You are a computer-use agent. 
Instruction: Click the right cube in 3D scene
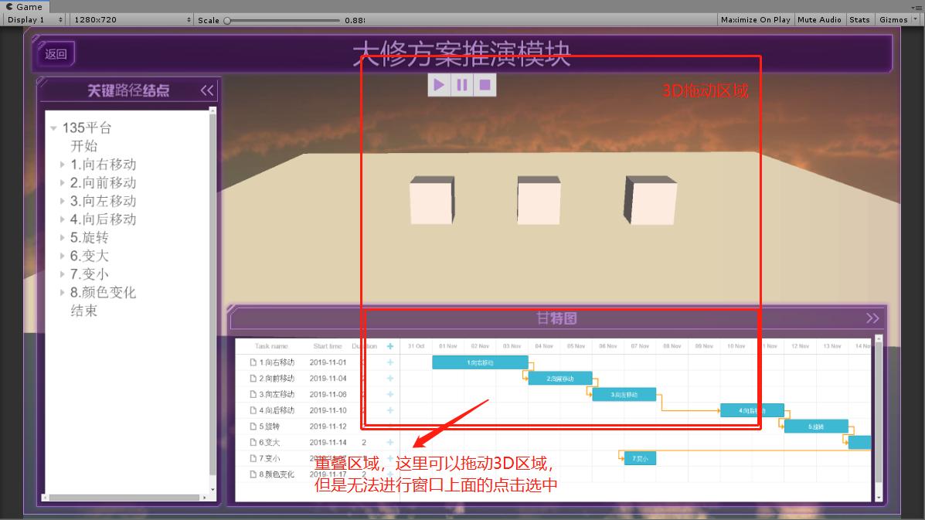pyautogui.click(x=650, y=200)
